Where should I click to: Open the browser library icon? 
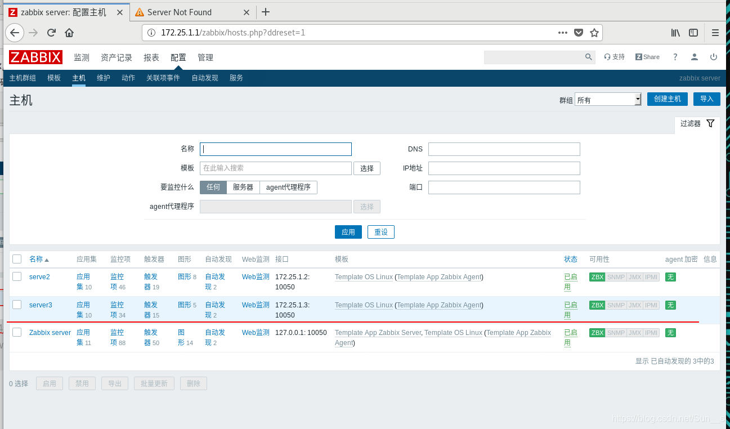click(x=675, y=33)
